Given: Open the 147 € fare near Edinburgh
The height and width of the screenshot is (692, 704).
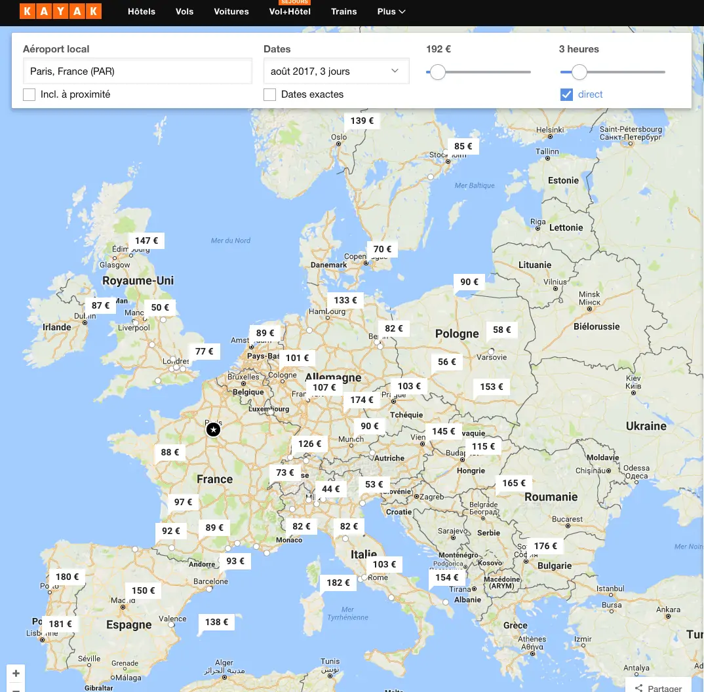Looking at the screenshot, I should (146, 240).
